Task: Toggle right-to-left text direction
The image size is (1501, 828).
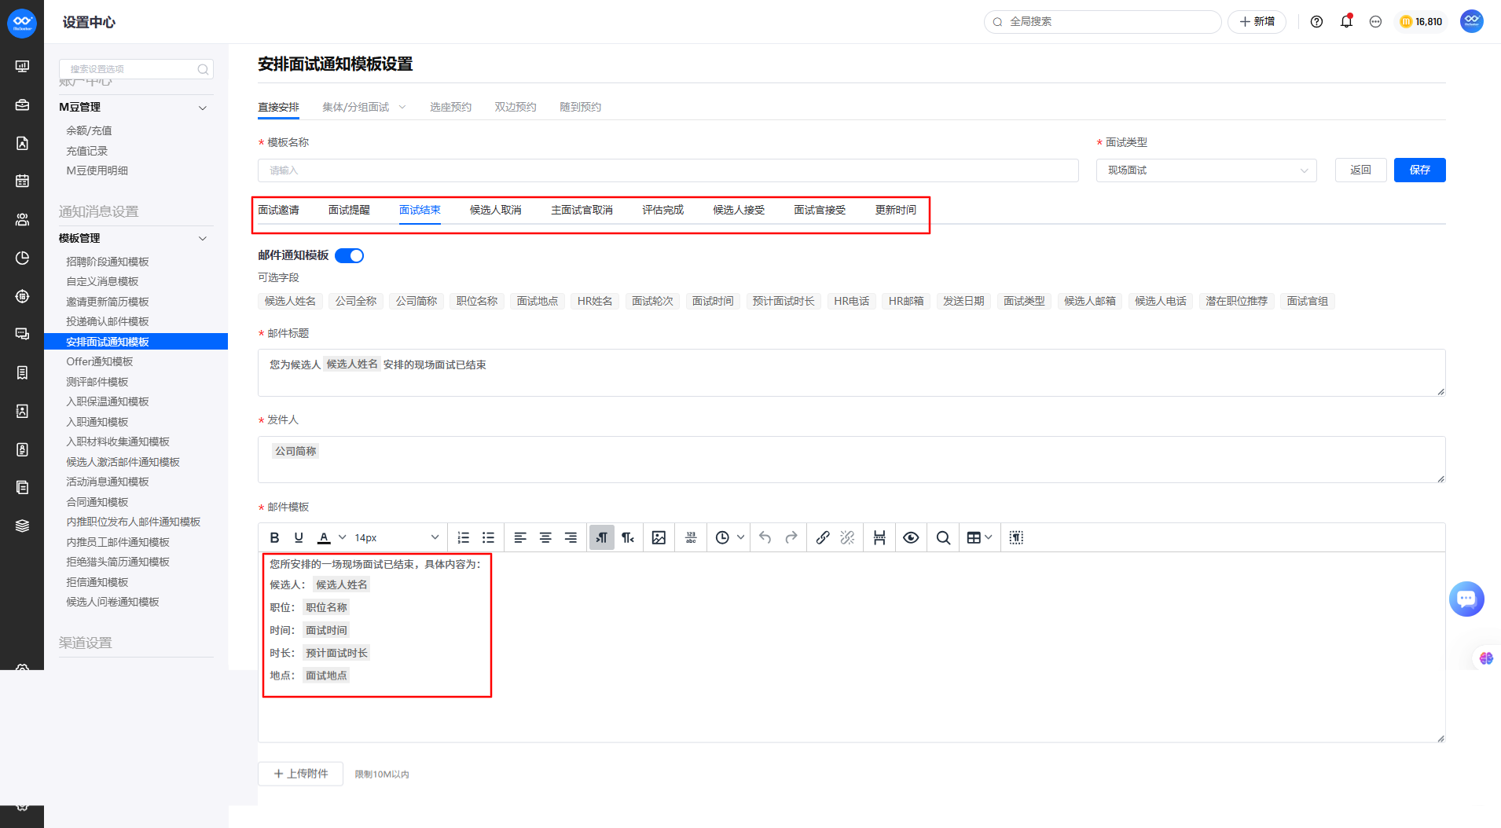Action: (628, 538)
